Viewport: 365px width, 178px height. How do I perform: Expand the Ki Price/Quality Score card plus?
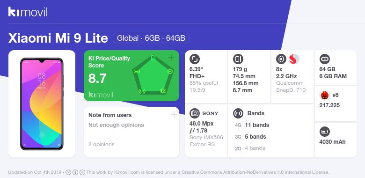click(x=171, y=58)
